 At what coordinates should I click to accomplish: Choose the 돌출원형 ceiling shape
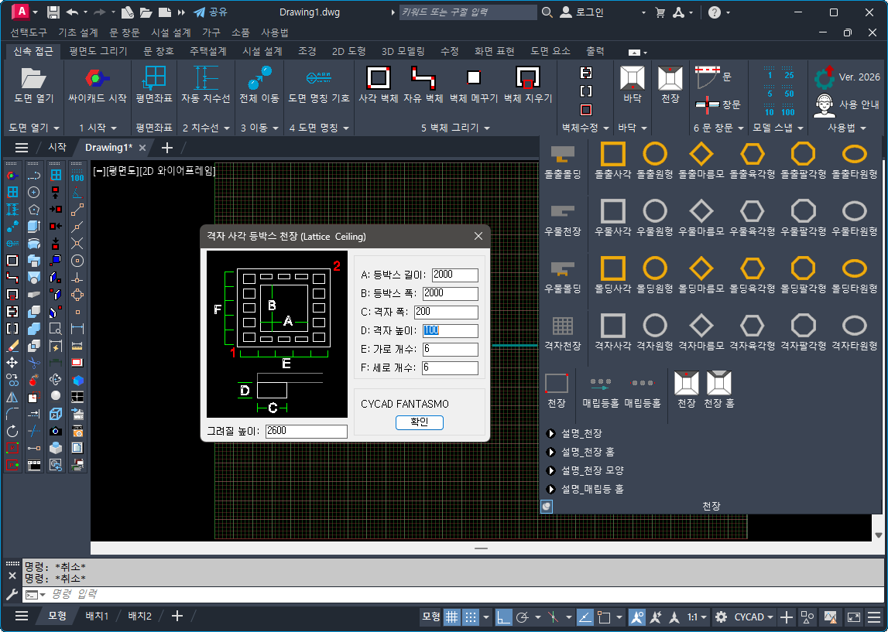[655, 154]
